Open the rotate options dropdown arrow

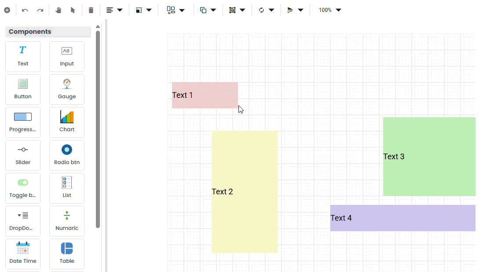(271, 10)
